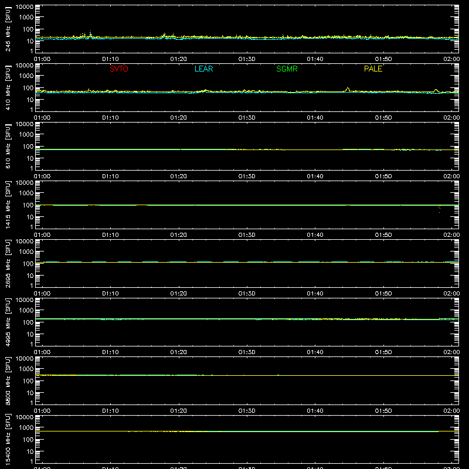
Task: Click 01:10 tick label under 4995 MHz plot
Action: coord(110,352)
